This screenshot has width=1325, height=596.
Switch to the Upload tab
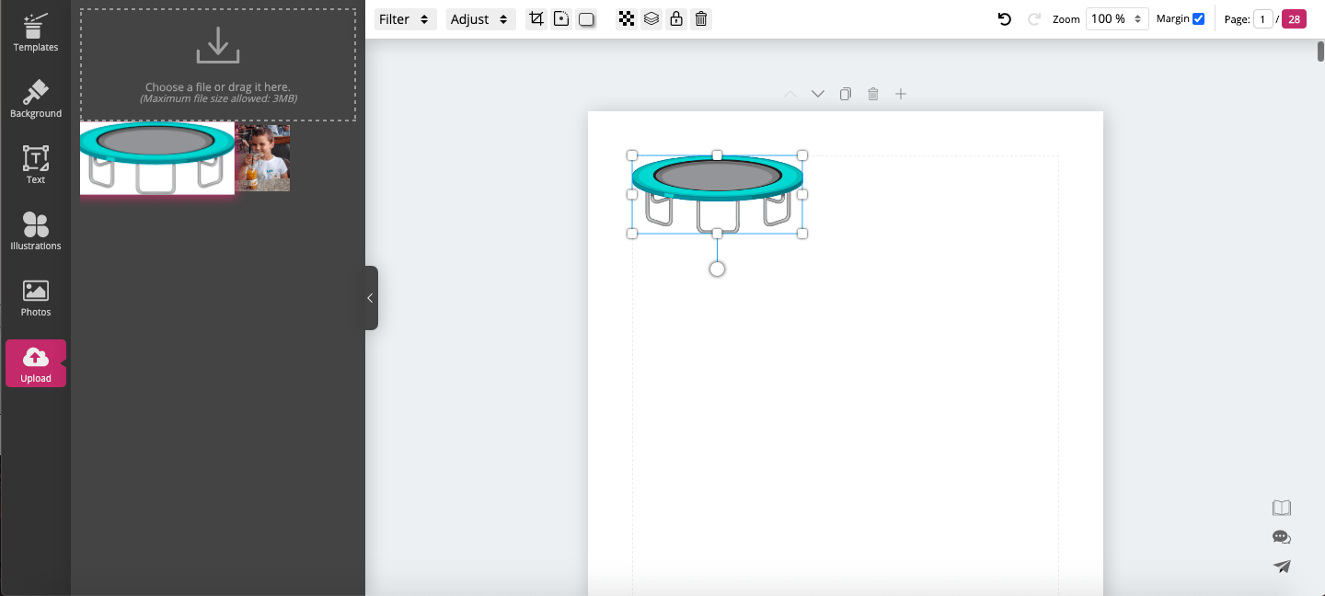[35, 362]
